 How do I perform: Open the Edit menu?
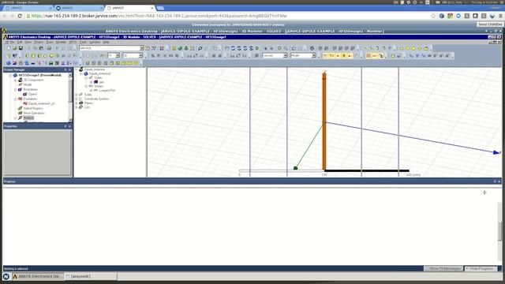pos(20,42)
